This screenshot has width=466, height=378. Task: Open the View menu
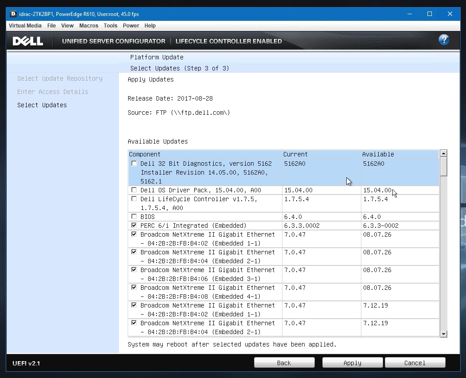pyautogui.click(x=67, y=26)
